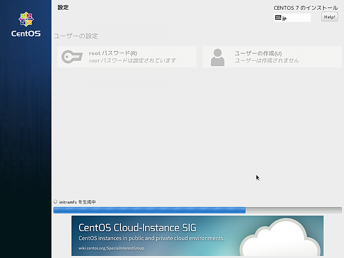Click the user creation person icon

pos(218,58)
